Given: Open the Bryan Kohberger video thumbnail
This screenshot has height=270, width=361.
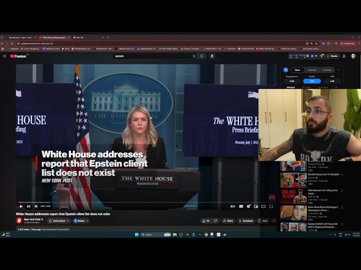Looking at the screenshot, I should tap(293, 213).
